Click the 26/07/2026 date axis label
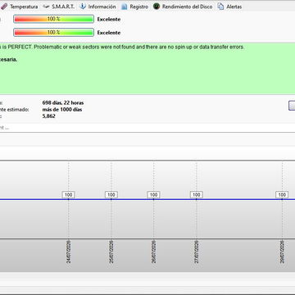The image size is (295, 295). pos(154,252)
